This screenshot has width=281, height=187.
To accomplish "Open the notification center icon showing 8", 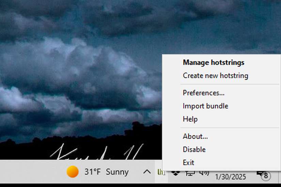I will pyautogui.click(x=264, y=175).
